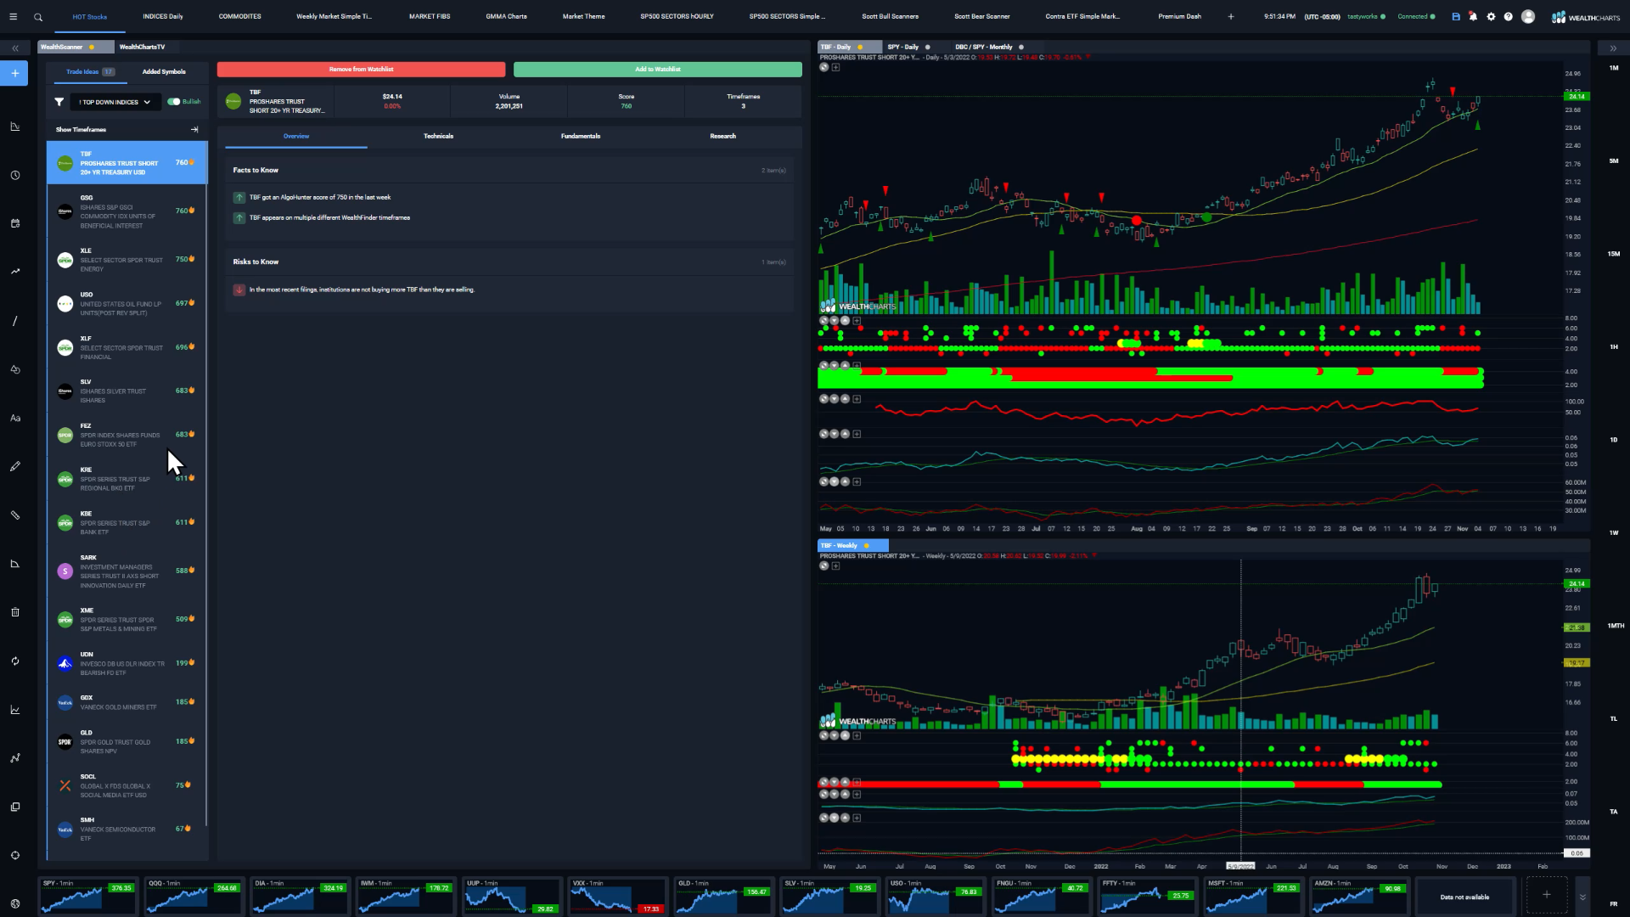Image resolution: width=1630 pixels, height=917 pixels.
Task: Expand the right panel with double chevron
Action: [x=1613, y=48]
